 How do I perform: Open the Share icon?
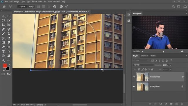[x=185, y=6]
